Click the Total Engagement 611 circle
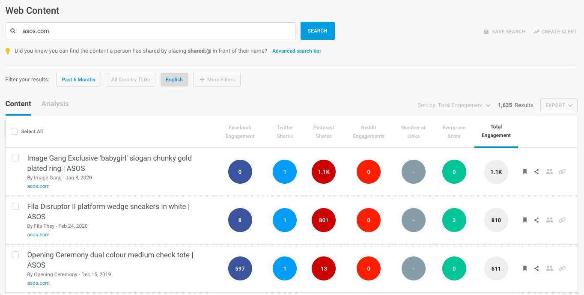Viewport: 584px width, 295px height. point(496,268)
